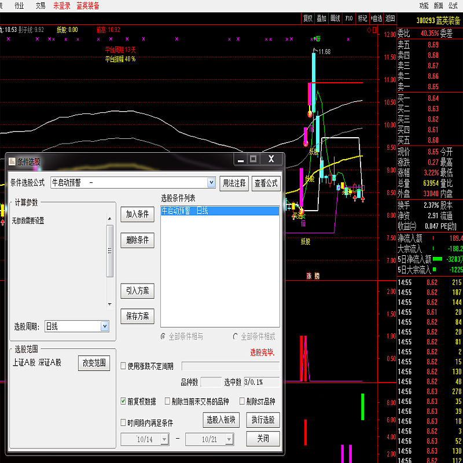
Task: Open the 选股周期 period dropdown
Action: pos(105,326)
